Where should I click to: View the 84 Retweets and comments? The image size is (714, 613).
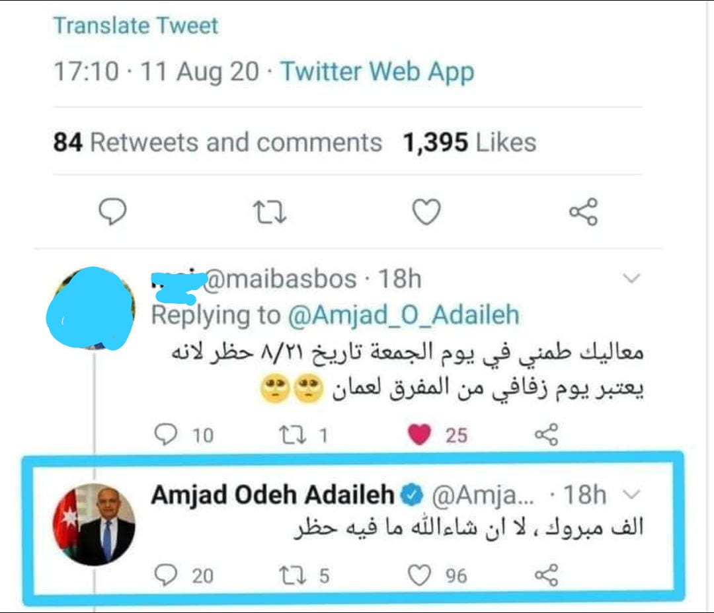tap(218, 142)
